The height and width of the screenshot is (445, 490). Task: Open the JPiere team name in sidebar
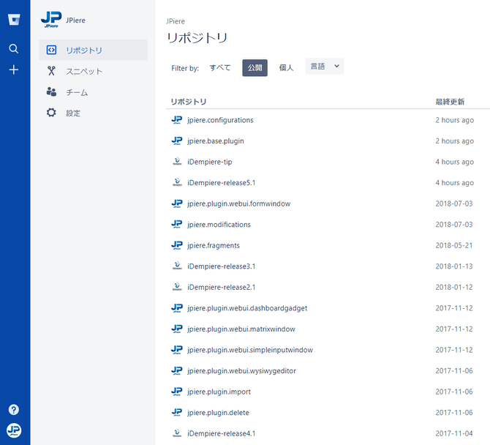coord(75,20)
